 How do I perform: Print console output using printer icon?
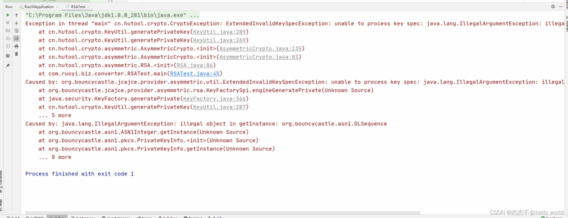[x=16, y=46]
